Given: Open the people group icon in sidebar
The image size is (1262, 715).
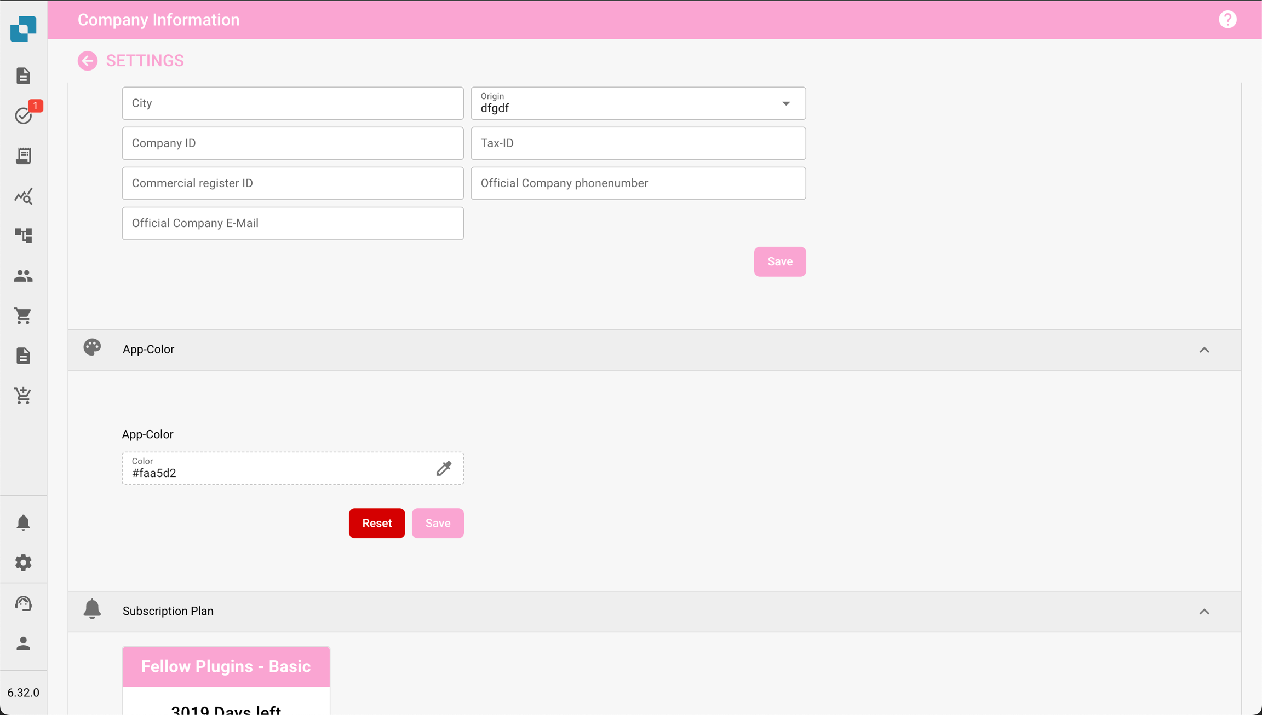Looking at the screenshot, I should tap(24, 276).
